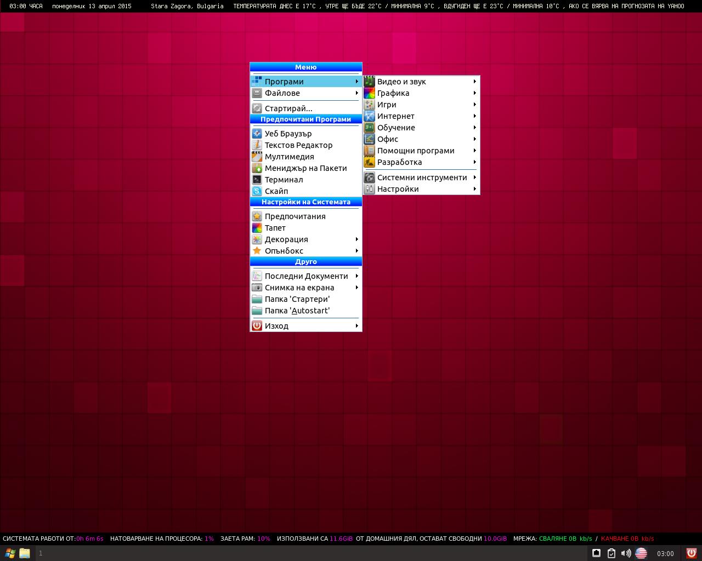Expand the Декорация submenu arrow

click(356, 239)
